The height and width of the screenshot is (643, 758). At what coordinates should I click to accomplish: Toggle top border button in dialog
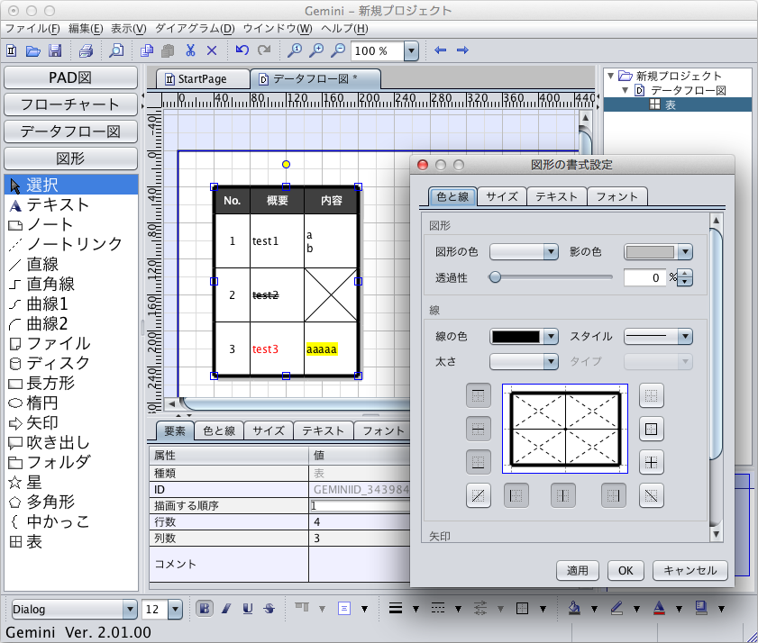478,395
